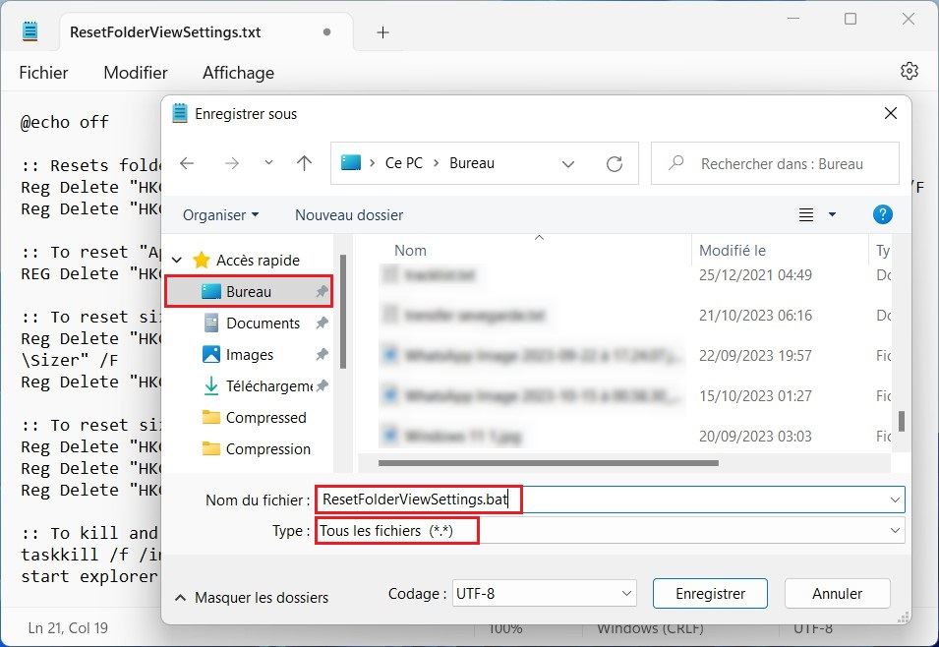
Task: Click the Annuler button
Action: 837,593
